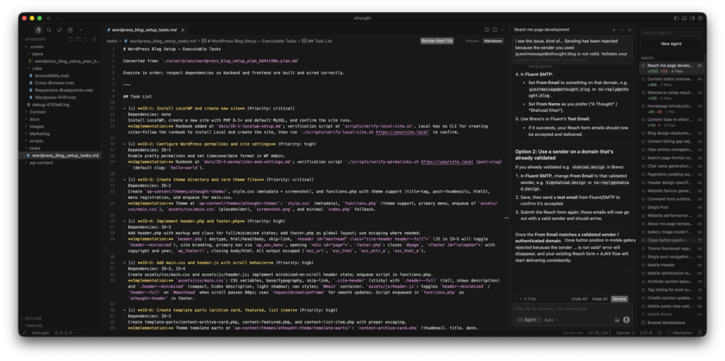Expand the wp-content folder
This screenshot has width=725, height=361.
click(41, 163)
